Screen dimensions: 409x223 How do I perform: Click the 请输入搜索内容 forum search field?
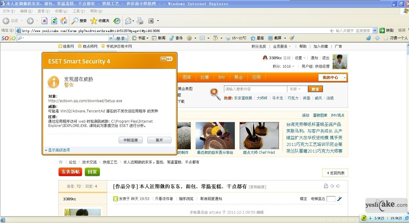tap(255, 89)
